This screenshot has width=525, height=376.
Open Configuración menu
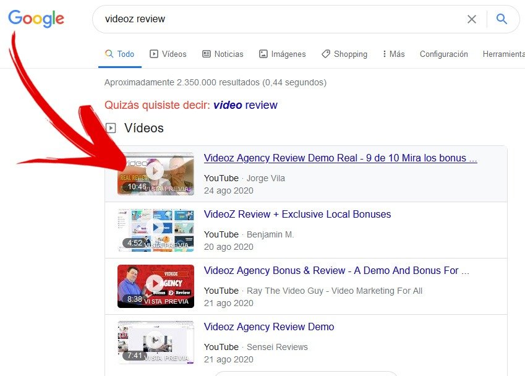click(x=443, y=54)
